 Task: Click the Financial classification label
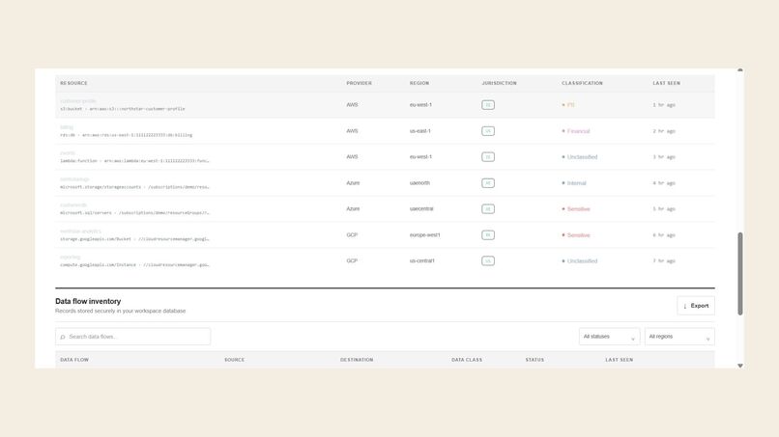(578, 131)
